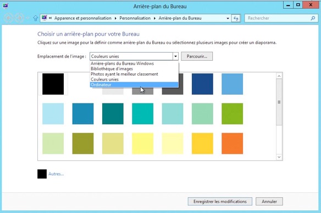Click the Annuler button
Image resolution: width=321 pixels, height=213 pixels.
click(x=269, y=202)
